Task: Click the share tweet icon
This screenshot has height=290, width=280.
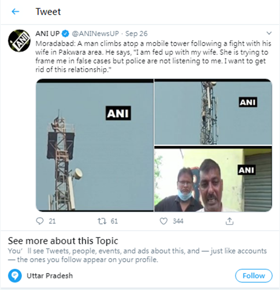Action: [230, 221]
